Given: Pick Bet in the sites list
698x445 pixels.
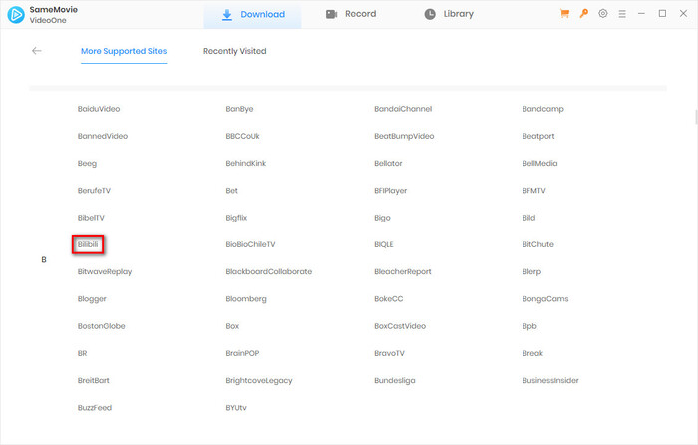Looking at the screenshot, I should click(x=232, y=191).
